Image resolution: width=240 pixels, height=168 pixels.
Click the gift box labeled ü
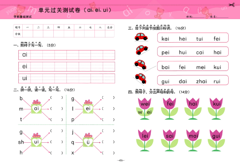pyautogui.click(x=88, y=140)
